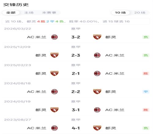Open the 2-2 score of 2024/08/18 match
This screenshot has height=134, width=153.
[76, 92]
